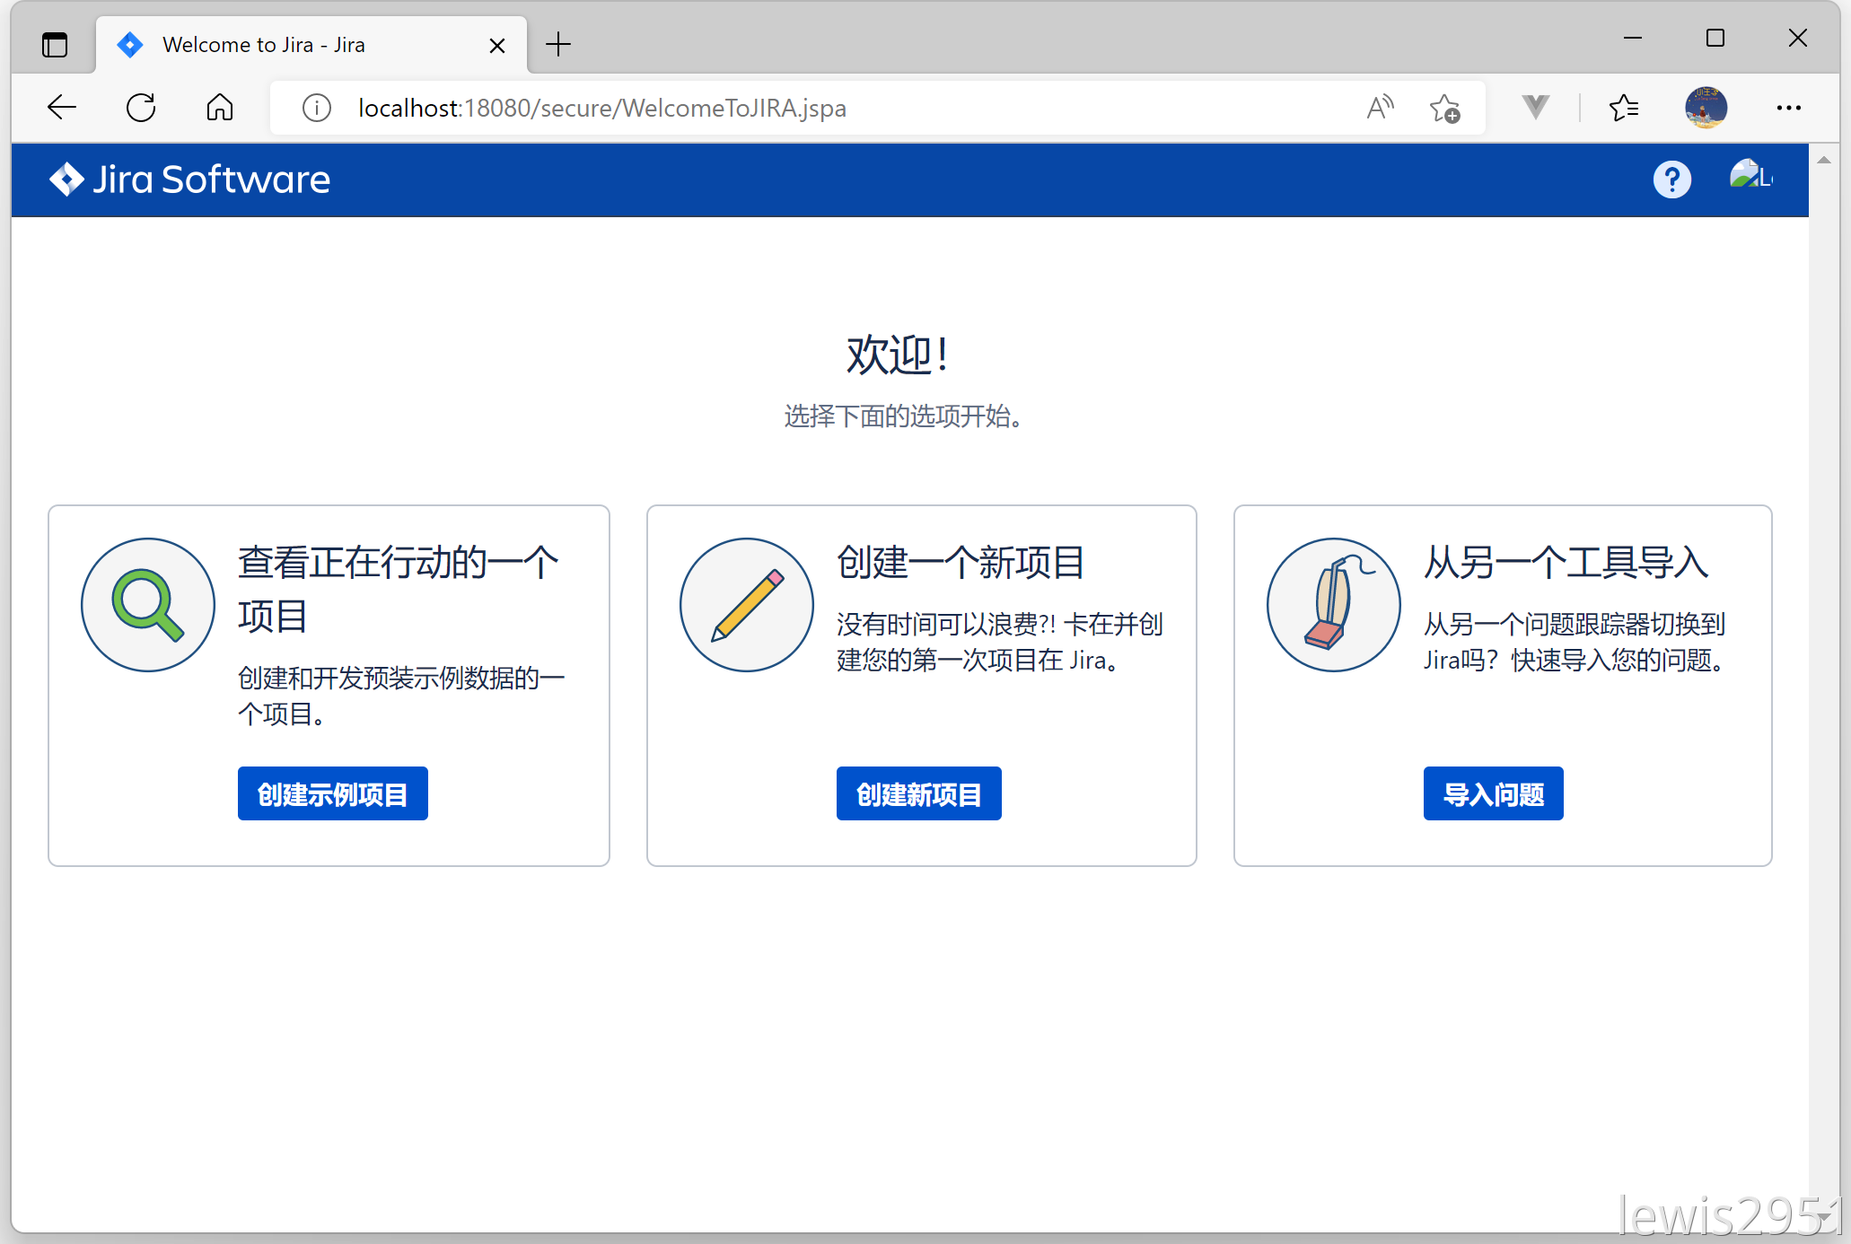Click the scrollbar up arrow

[1824, 160]
